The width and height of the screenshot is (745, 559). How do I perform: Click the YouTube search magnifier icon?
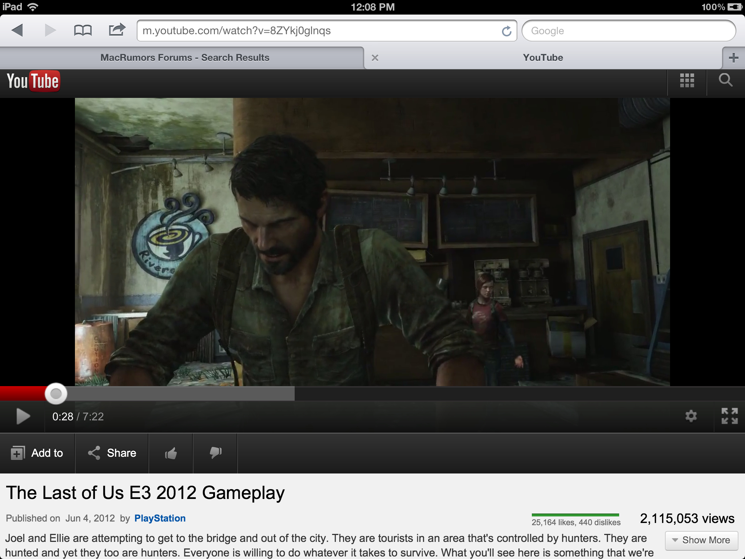click(725, 80)
